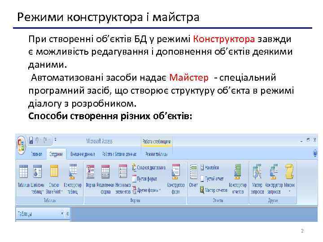This screenshot has height=242, width=323.
Task: Open Конструктор форм
Action: click(x=176, y=179)
